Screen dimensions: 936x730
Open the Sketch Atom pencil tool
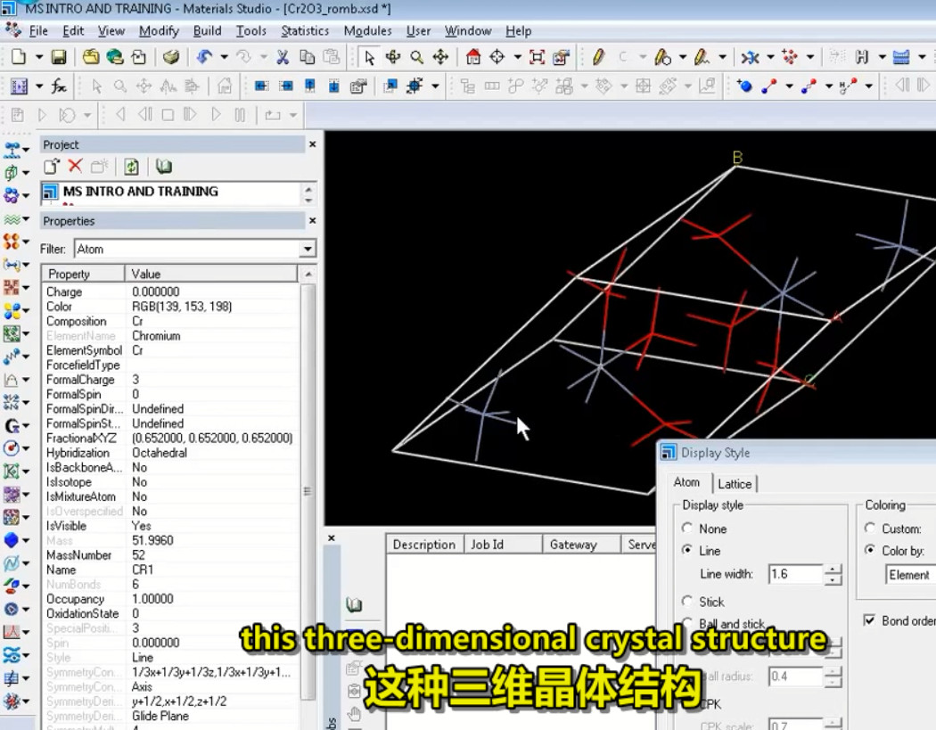pyautogui.click(x=597, y=57)
